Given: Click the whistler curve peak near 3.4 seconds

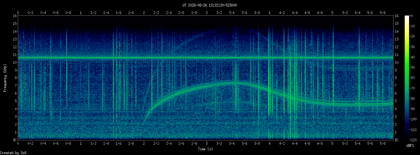Looking at the screenshot, I should (232, 82).
